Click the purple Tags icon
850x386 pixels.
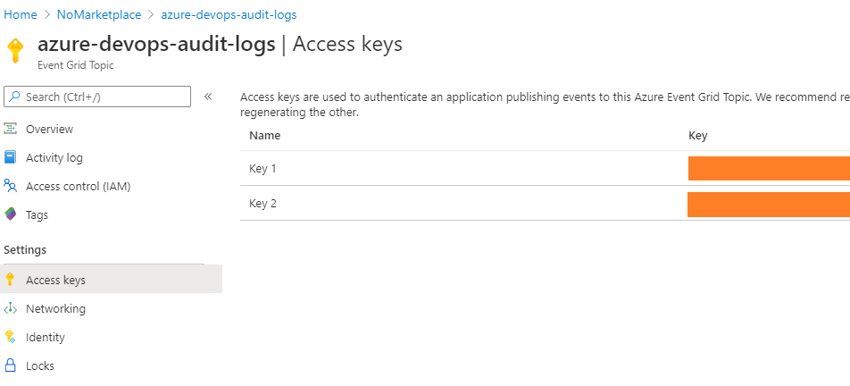click(11, 215)
